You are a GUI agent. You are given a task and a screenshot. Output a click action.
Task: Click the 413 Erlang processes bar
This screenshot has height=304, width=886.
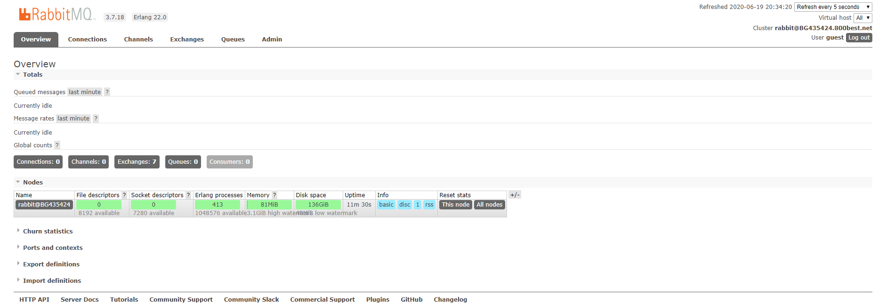click(x=217, y=205)
